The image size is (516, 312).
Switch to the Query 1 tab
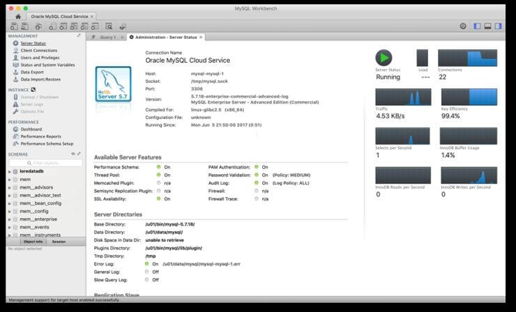pyautogui.click(x=107, y=37)
